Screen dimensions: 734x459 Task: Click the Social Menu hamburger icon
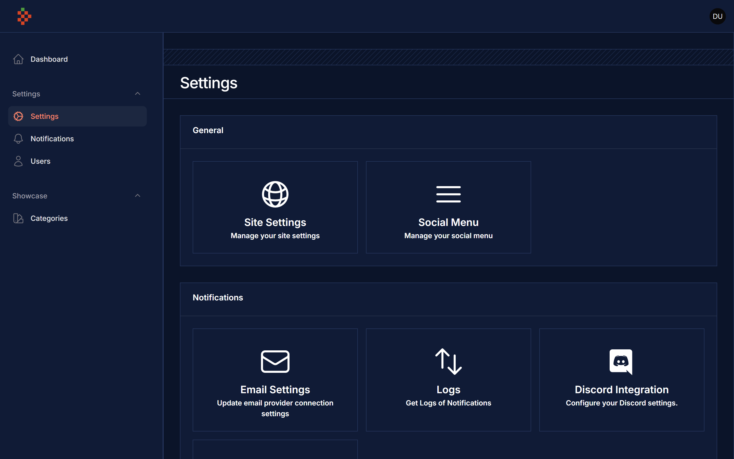pyautogui.click(x=448, y=194)
